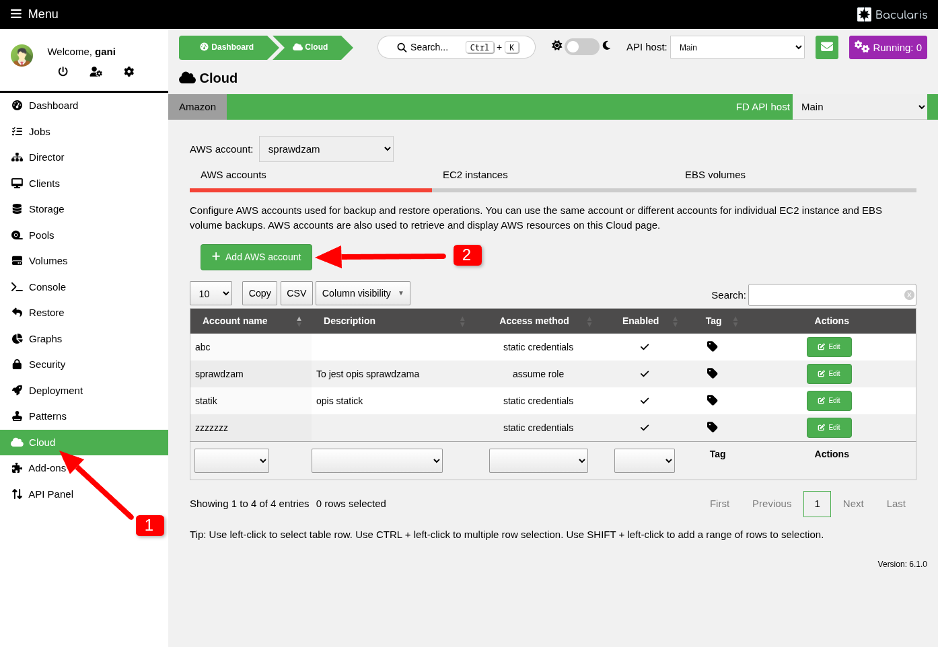Click the tag icon in sprawdzam row

click(x=713, y=373)
